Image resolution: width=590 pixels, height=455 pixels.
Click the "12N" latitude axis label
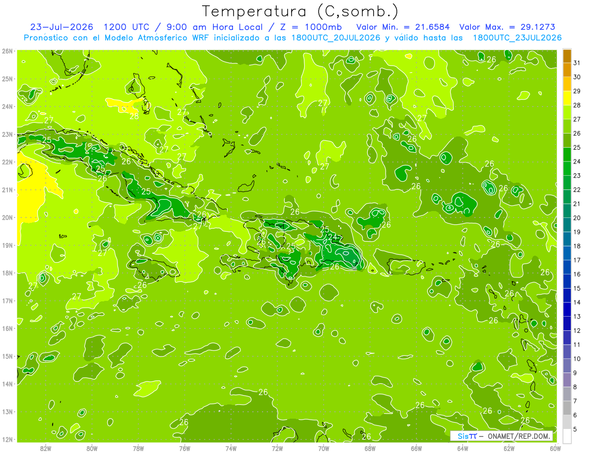[x=7, y=439]
